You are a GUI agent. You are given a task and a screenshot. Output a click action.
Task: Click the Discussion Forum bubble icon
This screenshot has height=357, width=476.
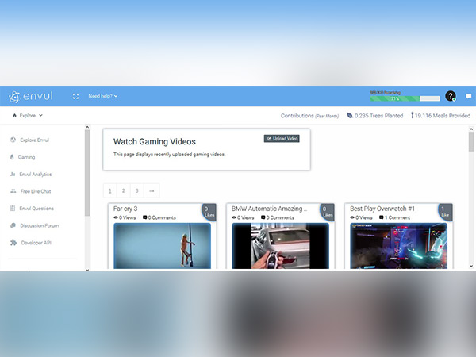13,225
